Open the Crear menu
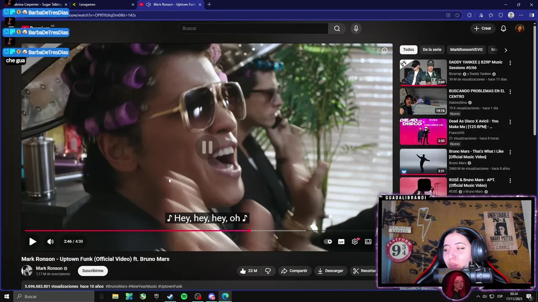The height and width of the screenshot is (302, 538). pyautogui.click(x=483, y=29)
